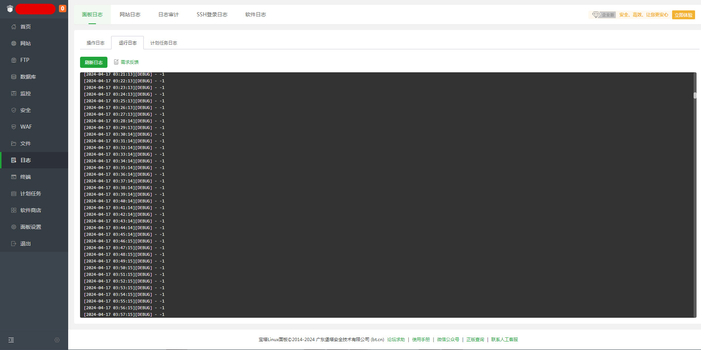This screenshot has width=701, height=350.
Task: Click the terminal icon beside 终端
Action: pyautogui.click(x=14, y=177)
